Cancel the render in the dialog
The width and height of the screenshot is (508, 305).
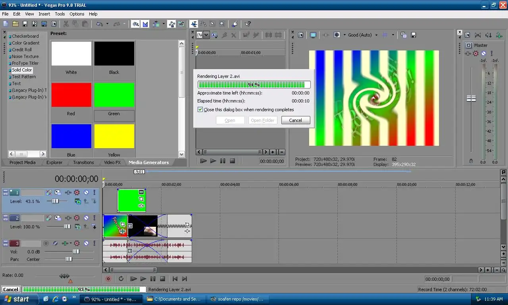point(295,120)
